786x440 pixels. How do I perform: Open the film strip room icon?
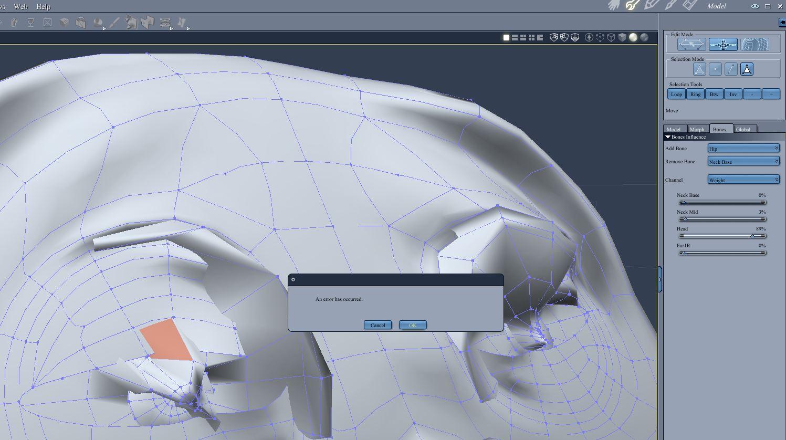pyautogui.click(x=689, y=5)
